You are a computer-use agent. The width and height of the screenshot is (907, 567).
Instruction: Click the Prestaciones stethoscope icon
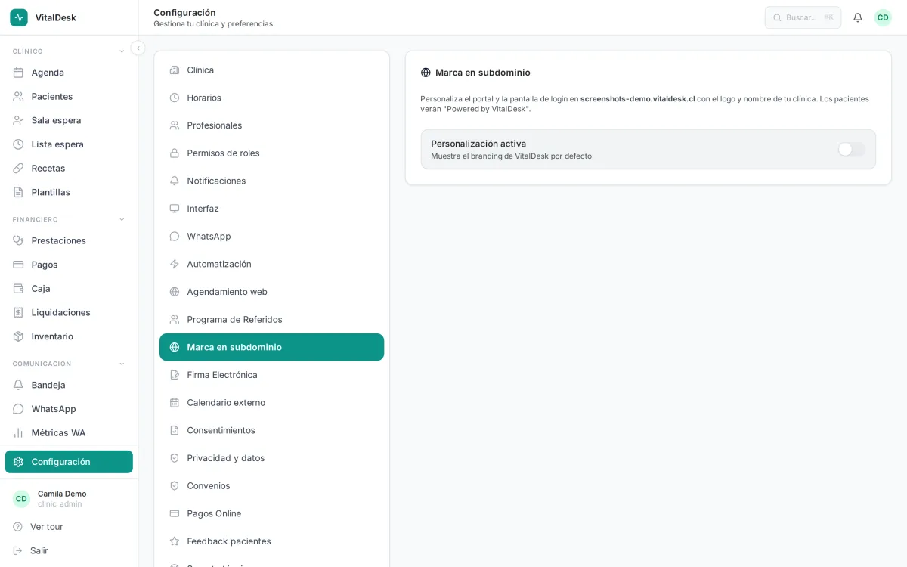(x=18, y=240)
